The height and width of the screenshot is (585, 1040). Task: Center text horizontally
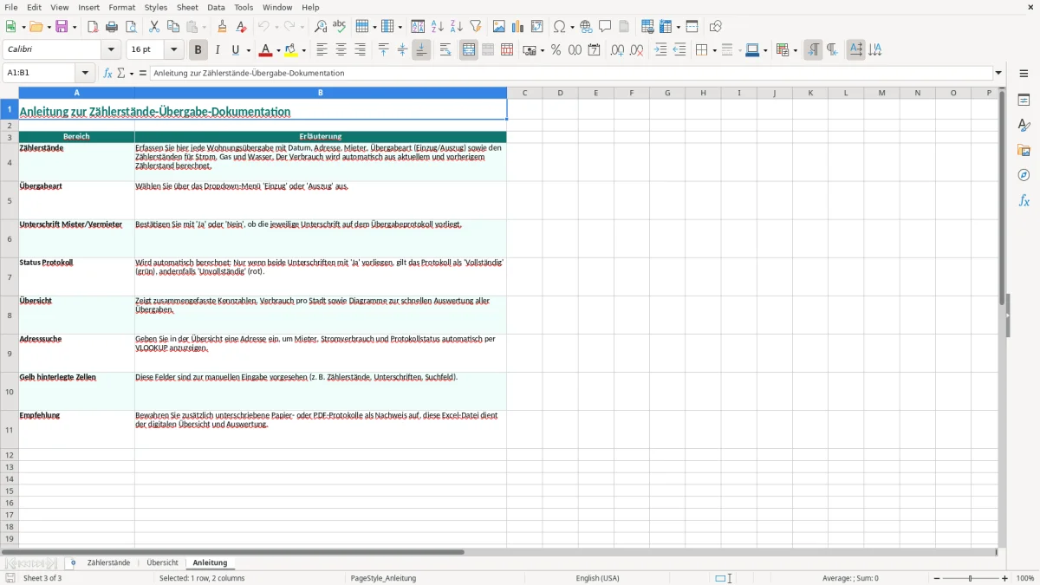[341, 50]
